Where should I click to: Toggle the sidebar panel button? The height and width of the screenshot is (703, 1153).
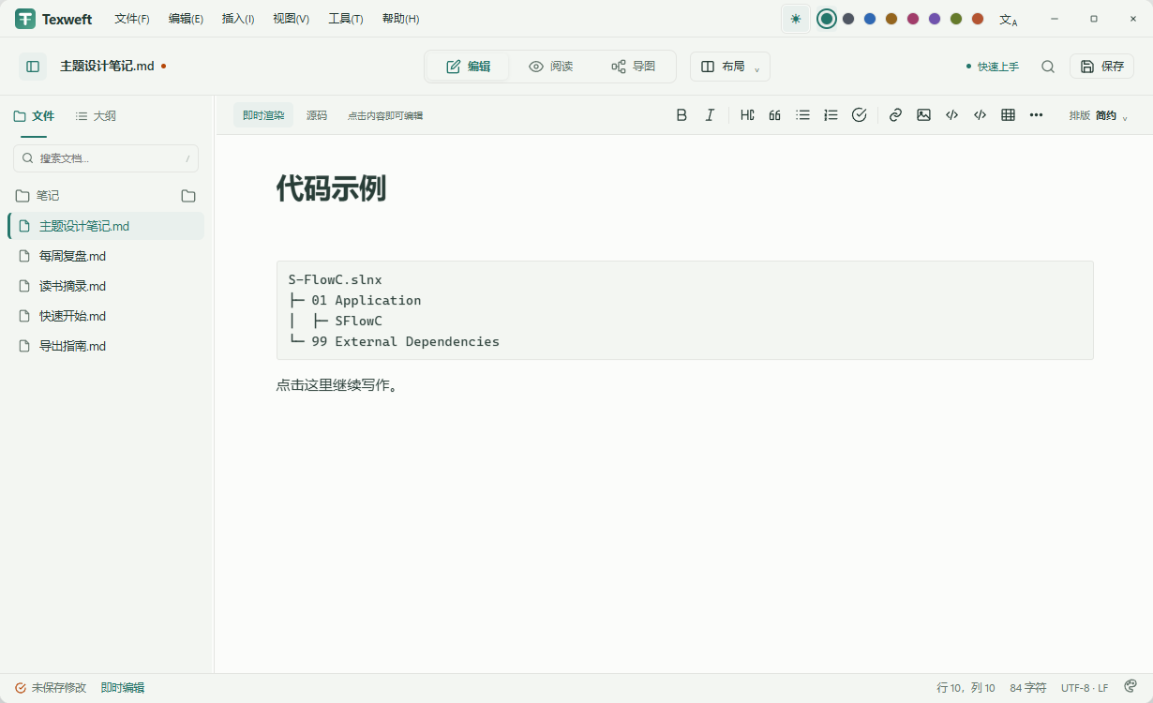[33, 67]
